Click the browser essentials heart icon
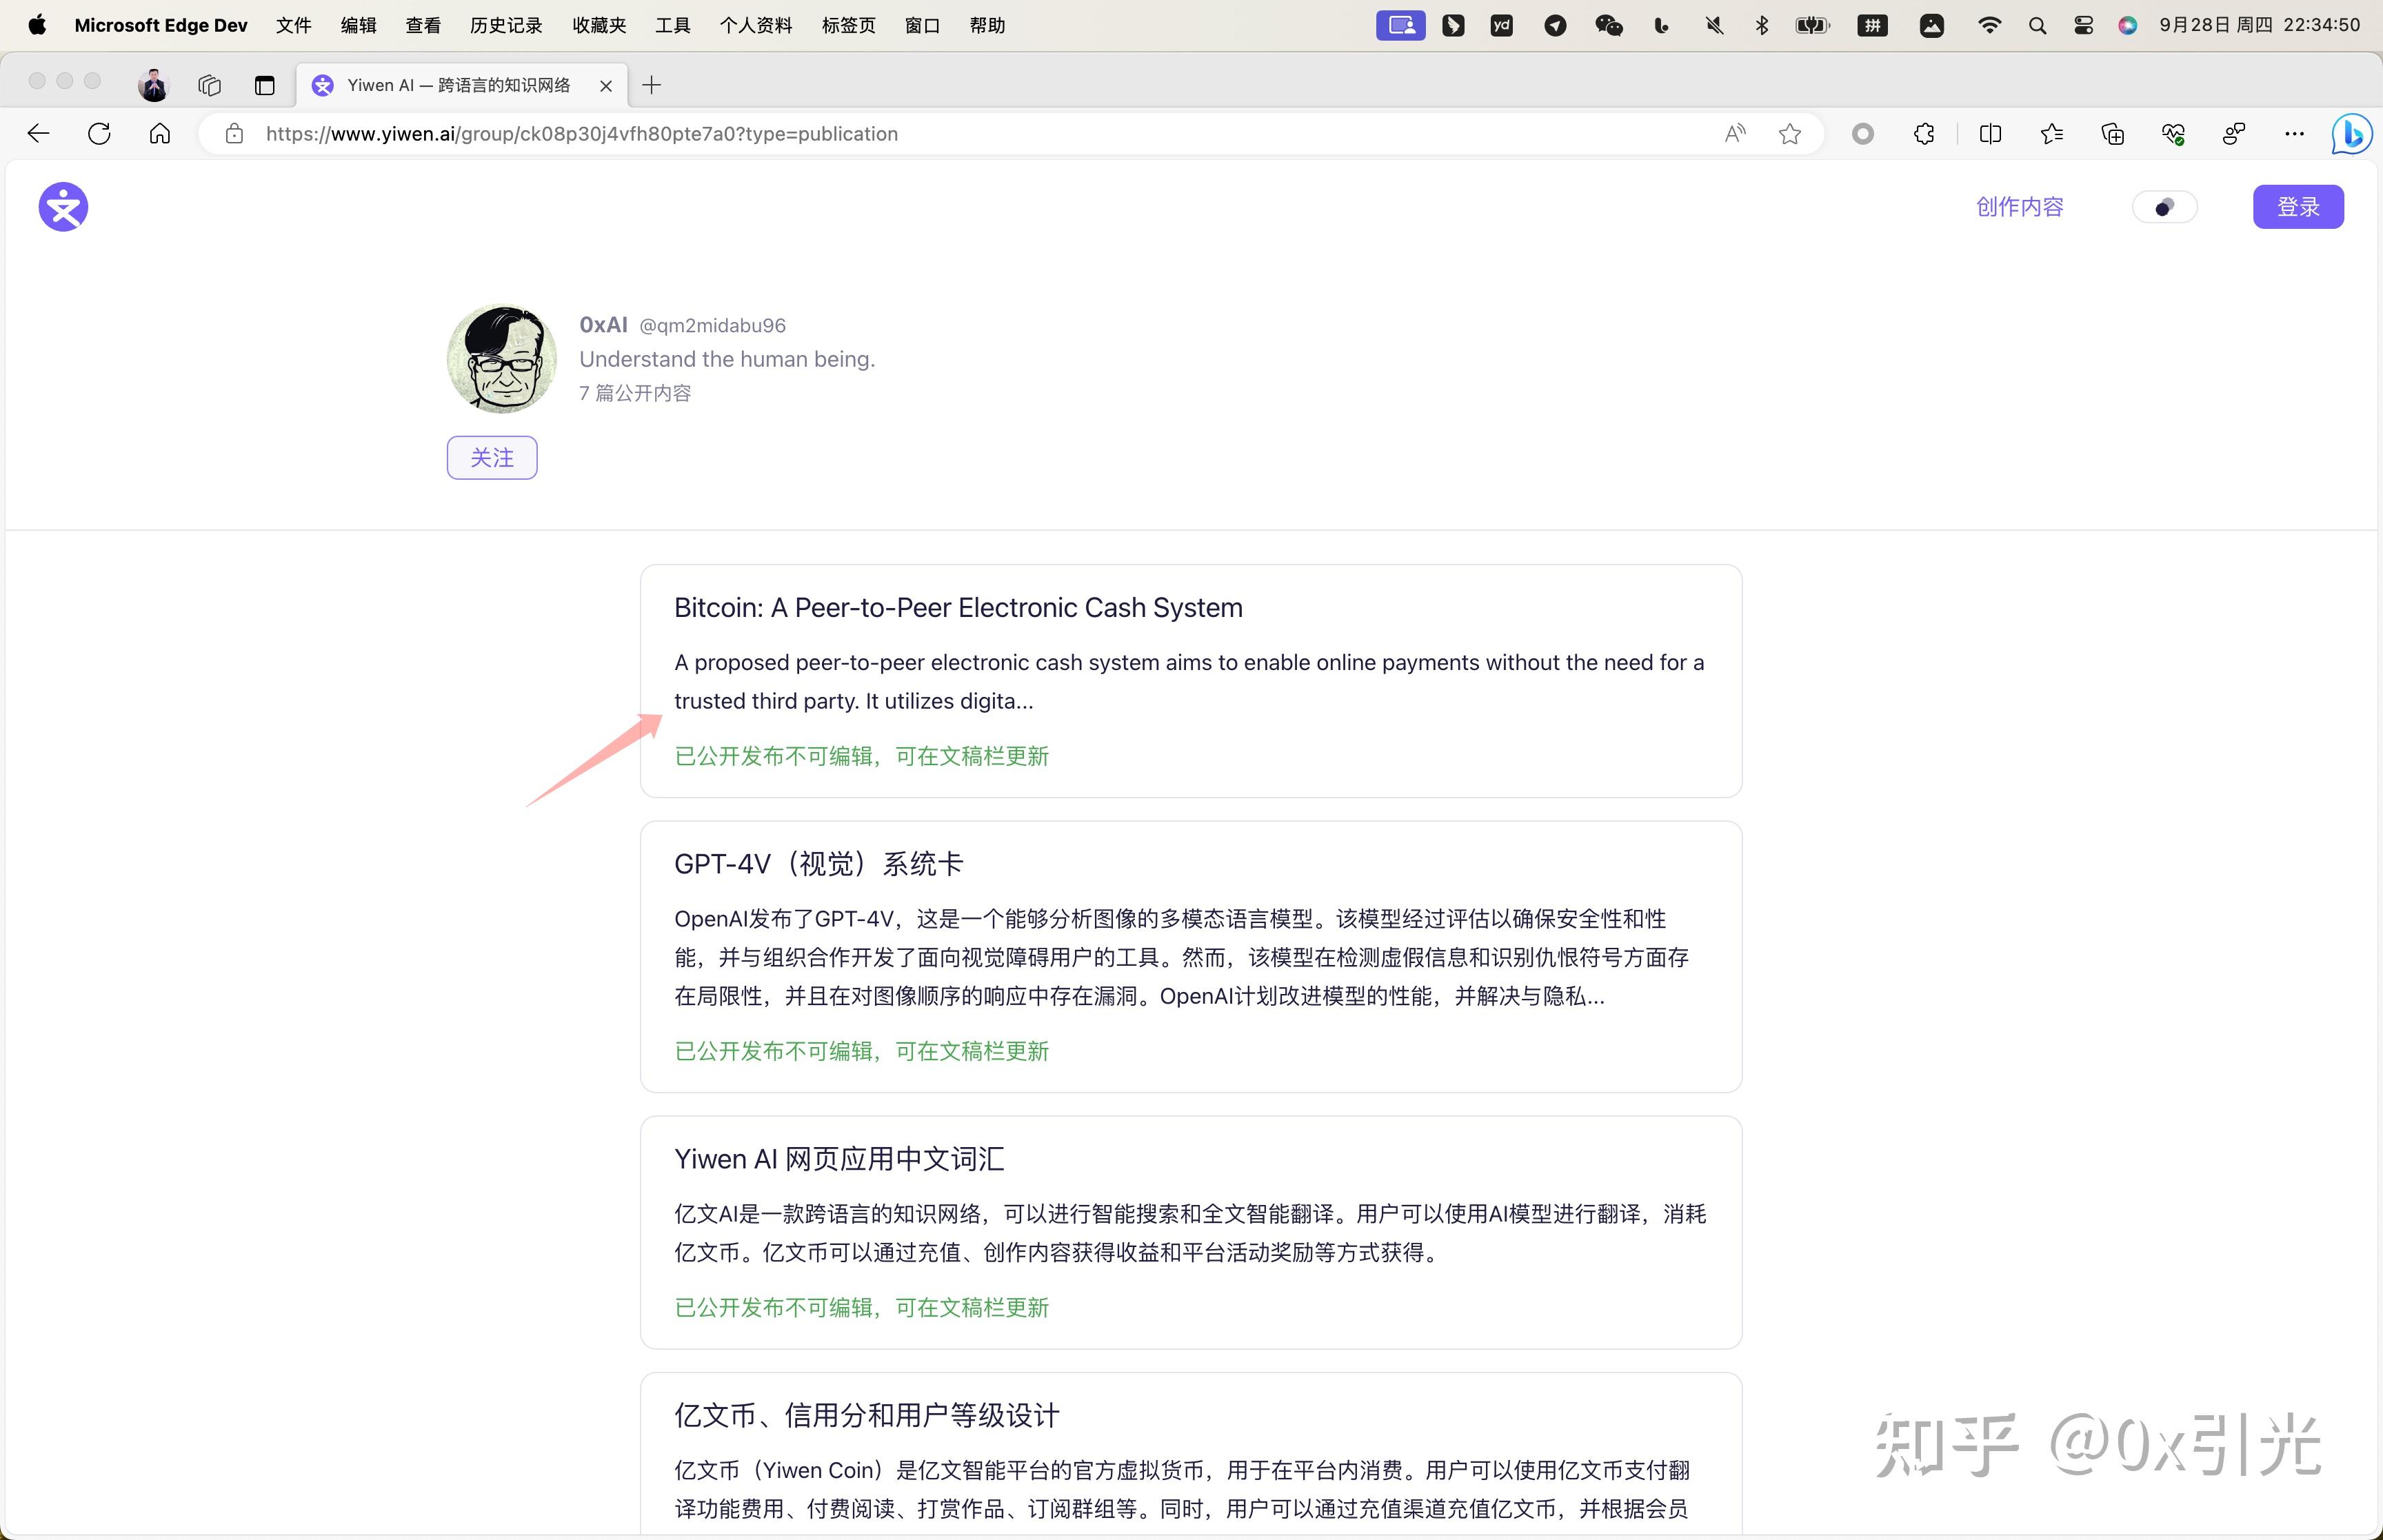 click(x=2173, y=134)
